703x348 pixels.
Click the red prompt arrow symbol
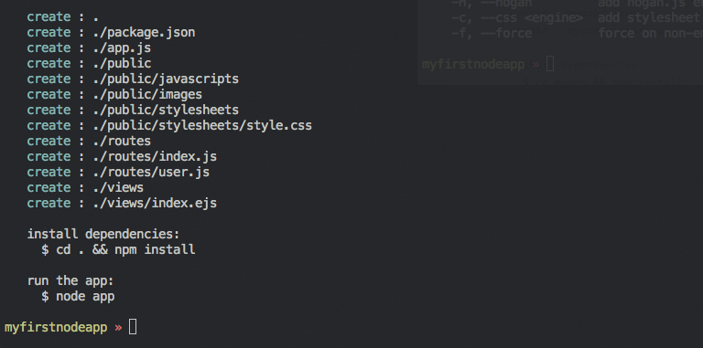[x=118, y=328]
